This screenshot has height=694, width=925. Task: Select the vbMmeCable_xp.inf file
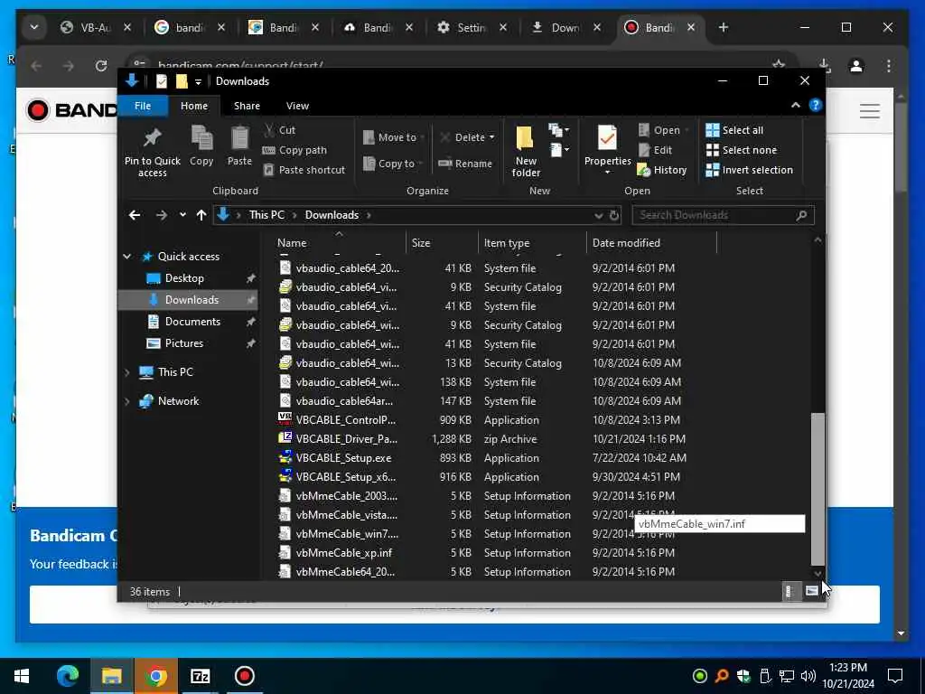coord(344,553)
